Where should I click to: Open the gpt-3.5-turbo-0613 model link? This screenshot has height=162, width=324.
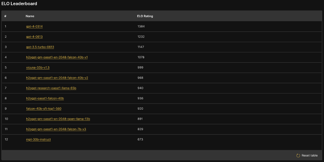(x=40, y=47)
